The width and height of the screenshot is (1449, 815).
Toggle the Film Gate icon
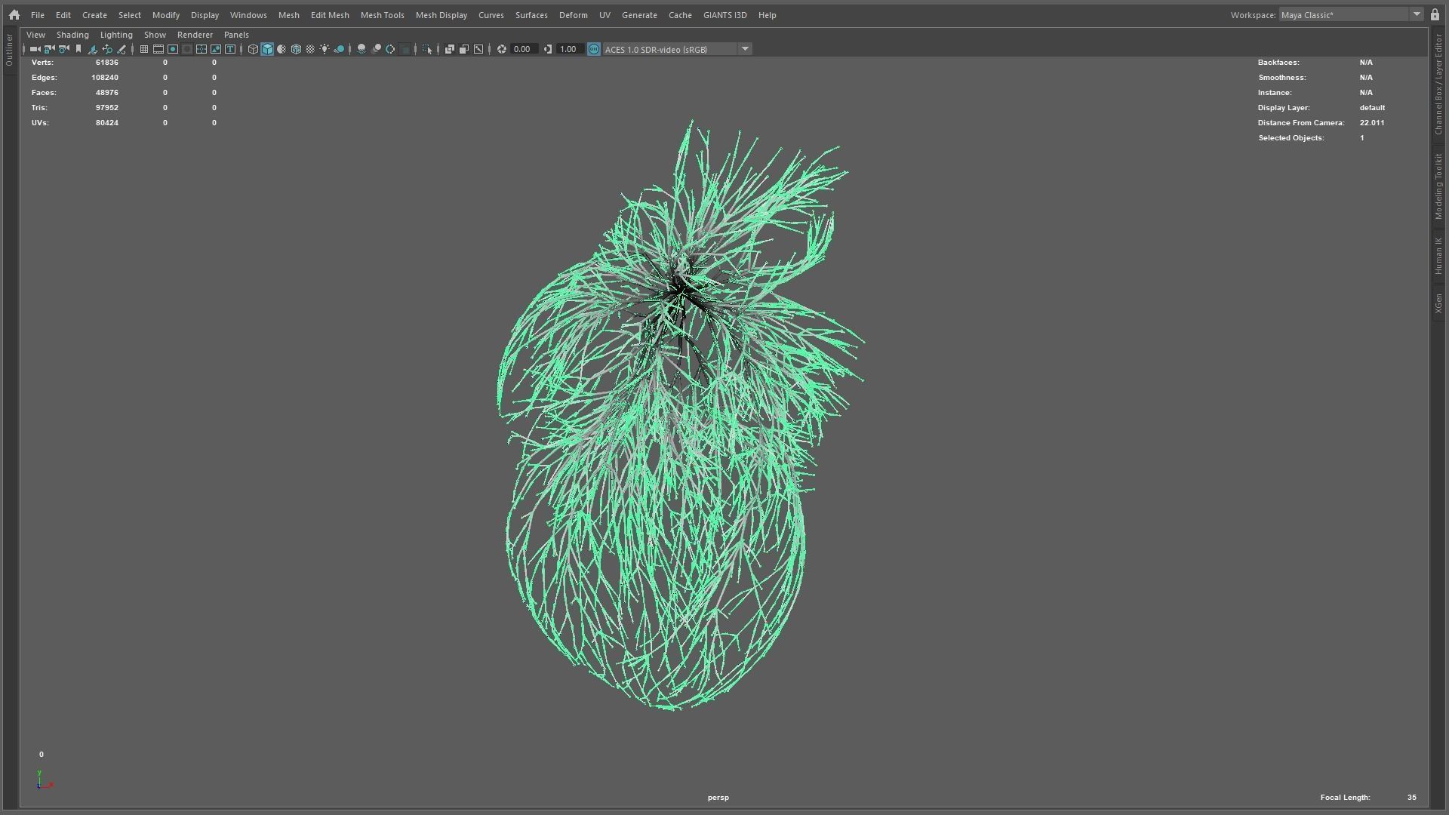point(158,49)
